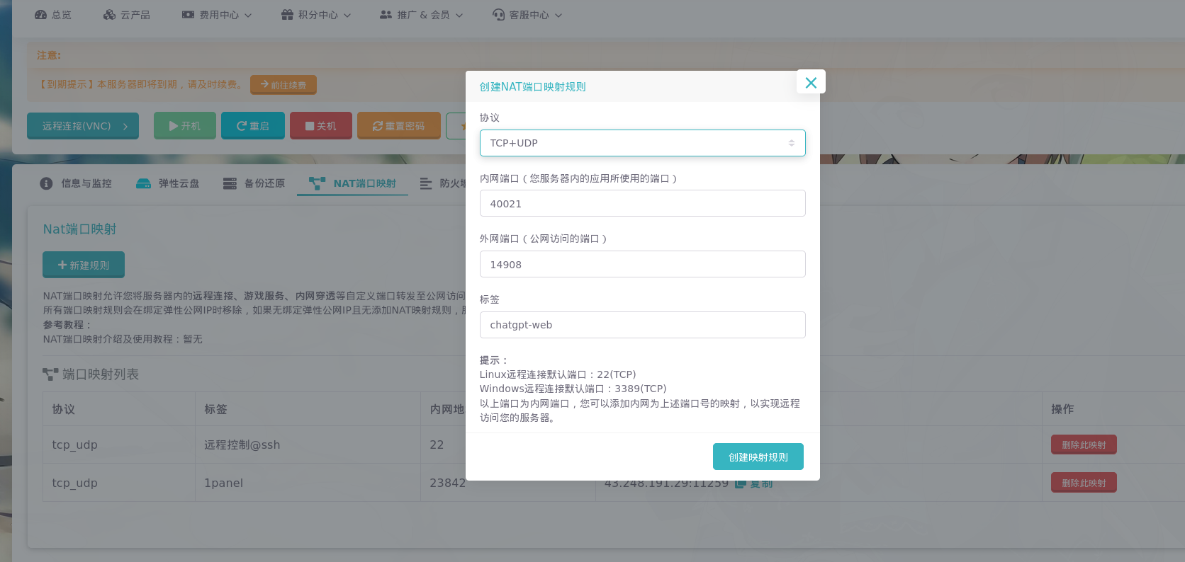Screen dimensions: 1185x562
Task: Expand the 客服中心 support menu
Action: point(527,15)
